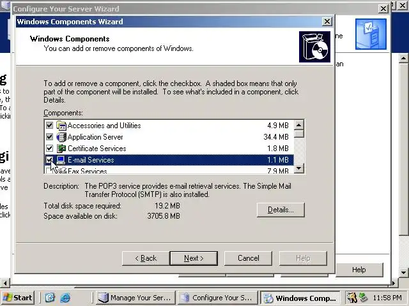Select the E-mail Services row text

pyautogui.click(x=91, y=160)
